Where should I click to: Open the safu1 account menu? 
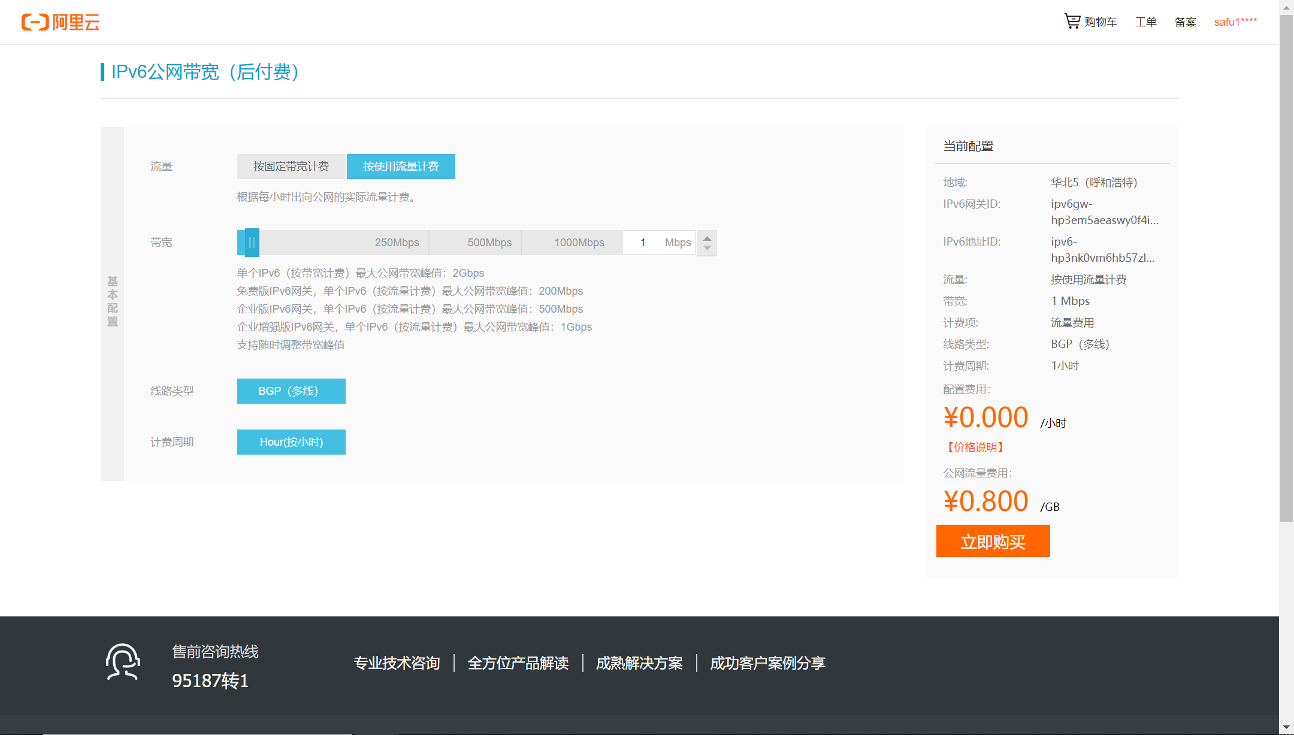[x=1235, y=22]
